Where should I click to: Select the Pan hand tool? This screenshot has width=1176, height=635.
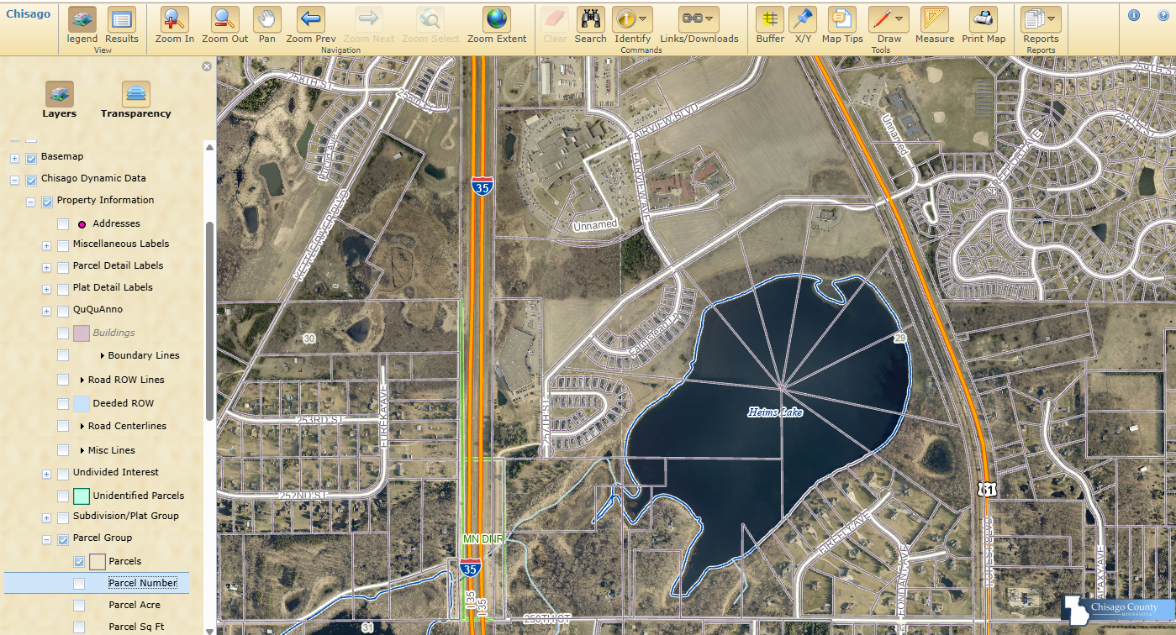click(x=267, y=25)
